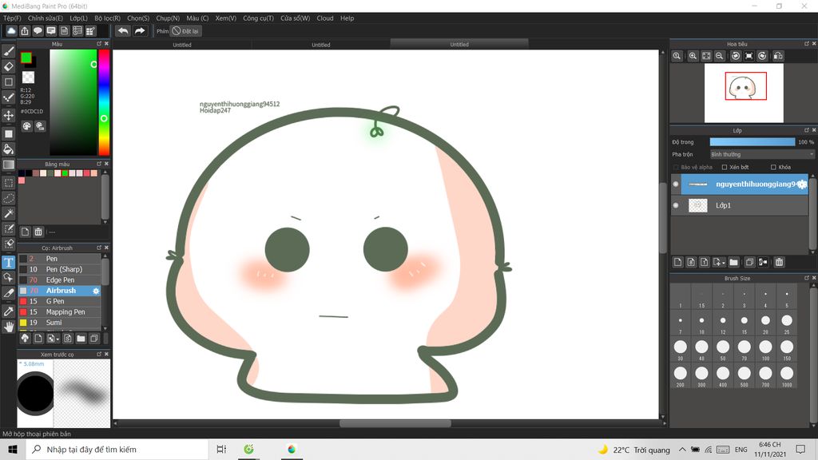
Task: Click the Đặt lại reset button
Action: click(185, 31)
